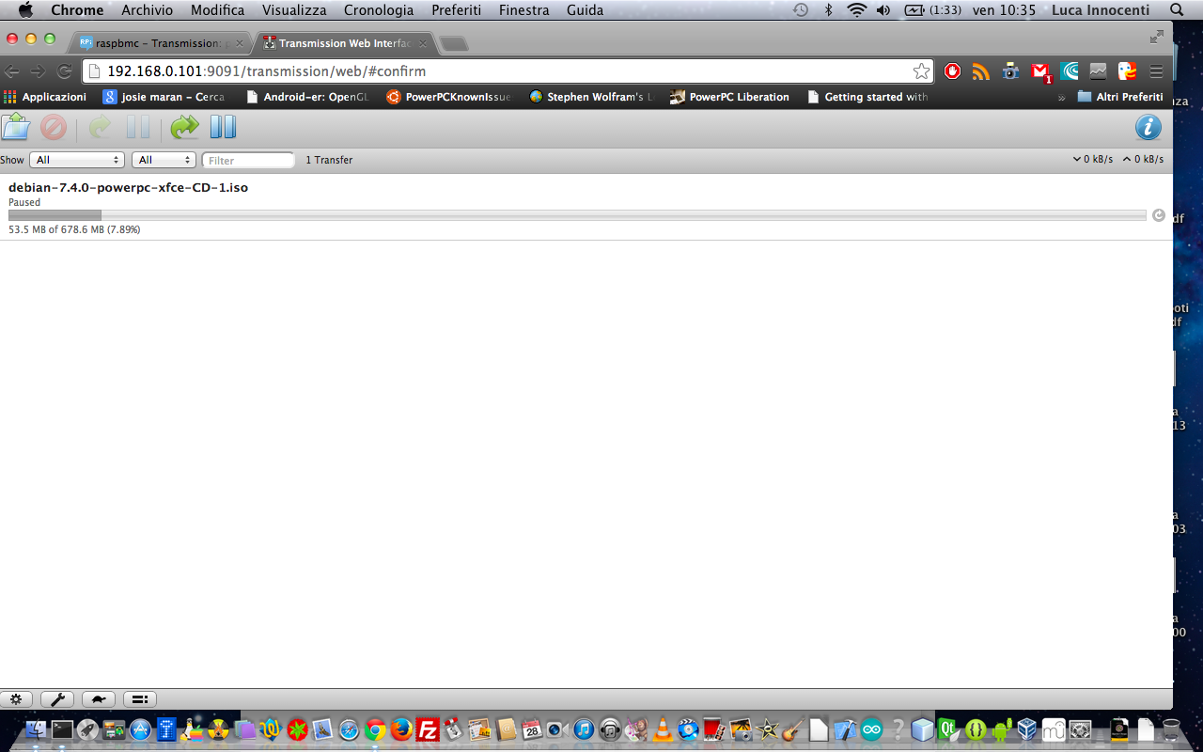Click the Remove torrent icon
Image resolution: width=1203 pixels, height=752 pixels.
(54, 127)
